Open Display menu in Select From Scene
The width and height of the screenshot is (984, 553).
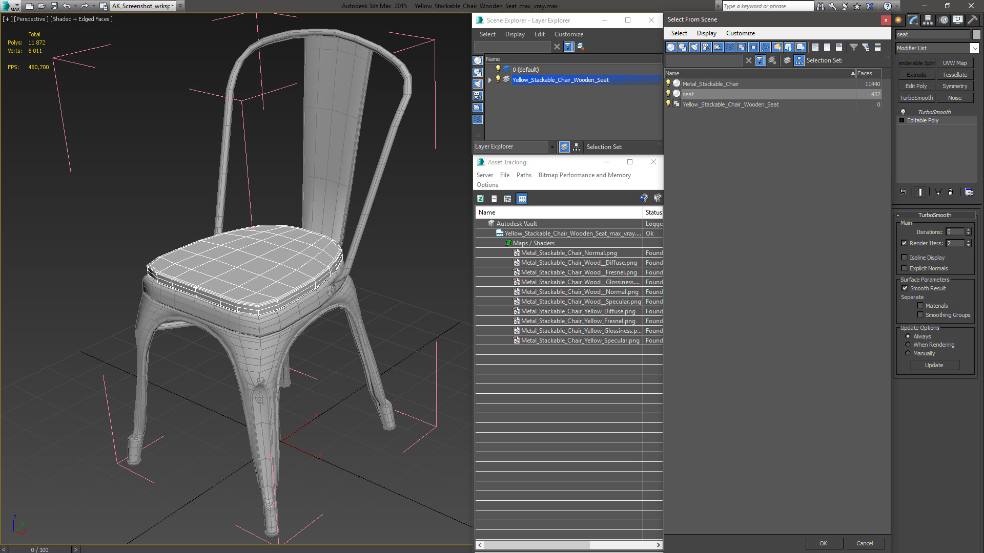pyautogui.click(x=706, y=33)
